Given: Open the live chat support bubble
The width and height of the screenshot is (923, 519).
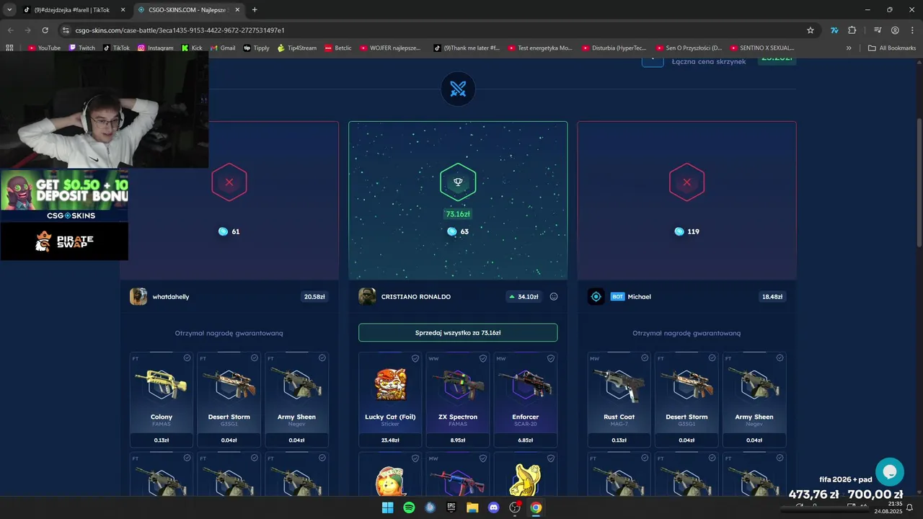Looking at the screenshot, I should 890,472.
